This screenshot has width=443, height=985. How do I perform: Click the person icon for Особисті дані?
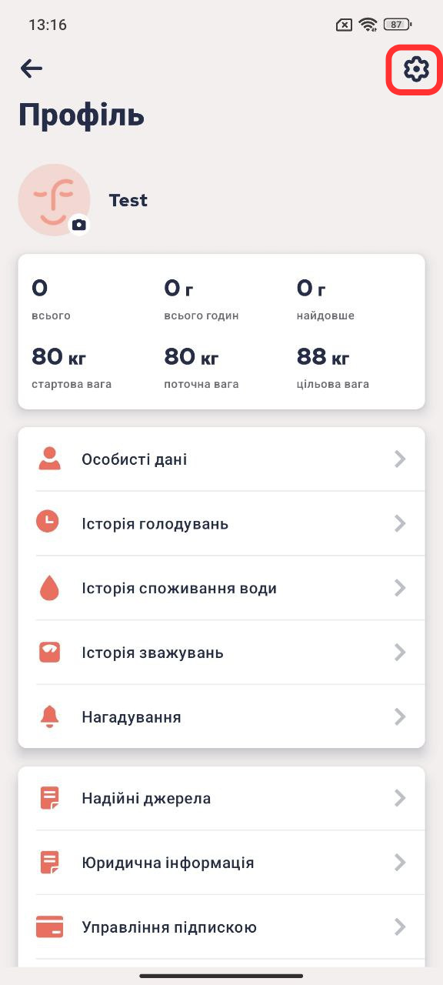tap(49, 459)
